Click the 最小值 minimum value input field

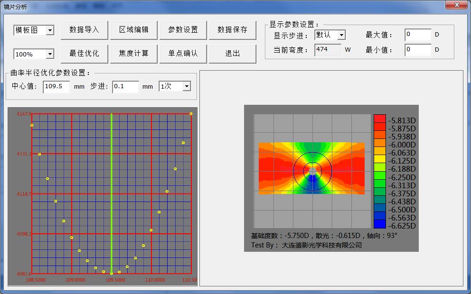[x=417, y=50]
